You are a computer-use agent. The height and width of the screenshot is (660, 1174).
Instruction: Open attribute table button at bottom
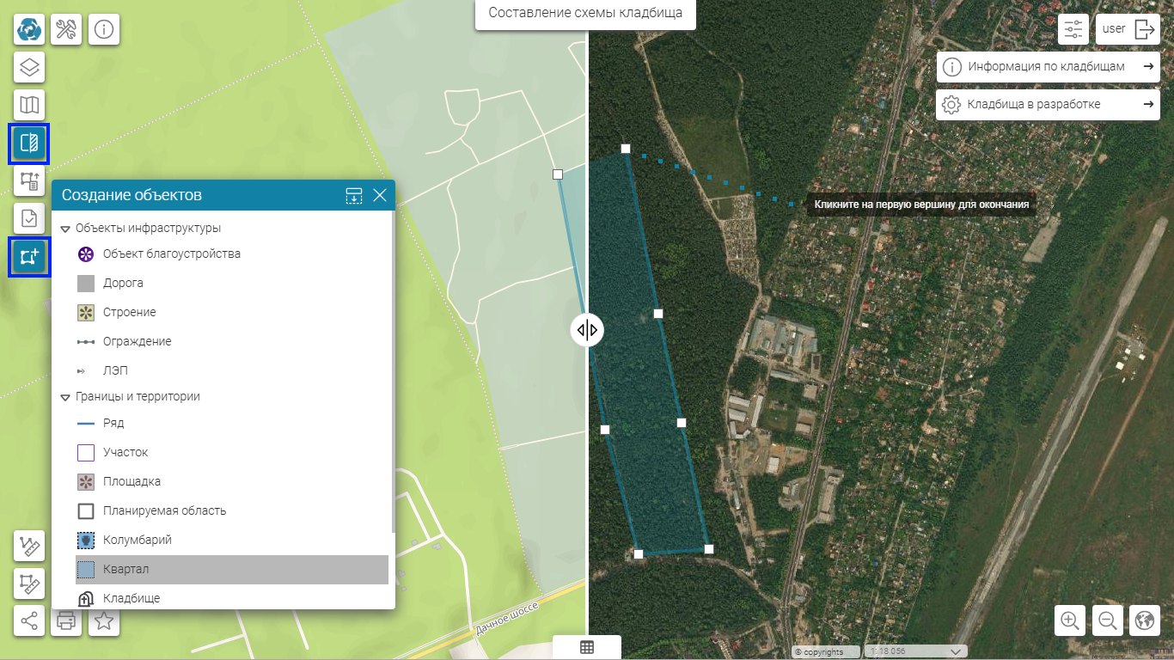click(x=587, y=647)
